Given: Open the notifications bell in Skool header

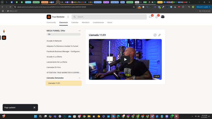Looking at the screenshot, I should (x=156, y=17).
